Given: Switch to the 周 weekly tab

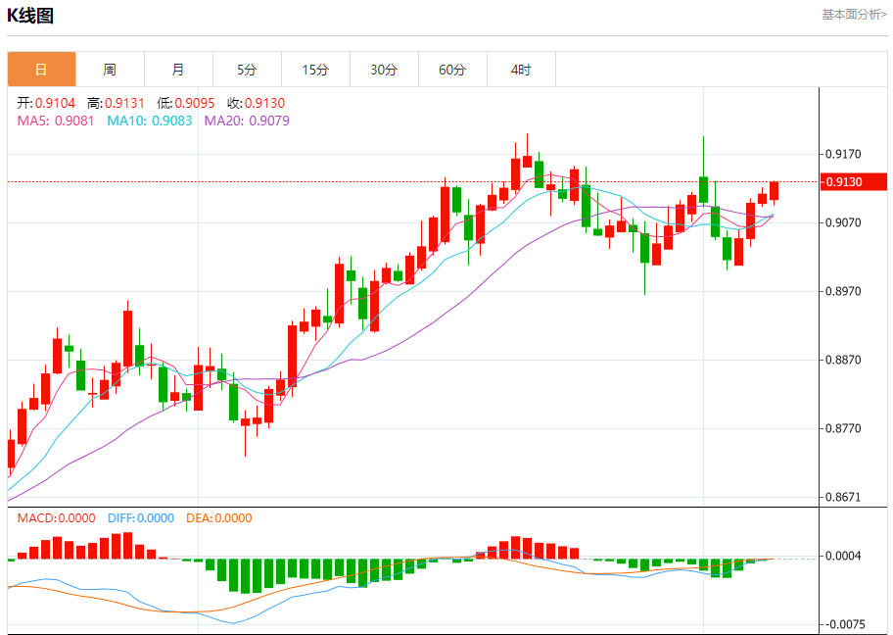Looking at the screenshot, I should click(110, 70).
